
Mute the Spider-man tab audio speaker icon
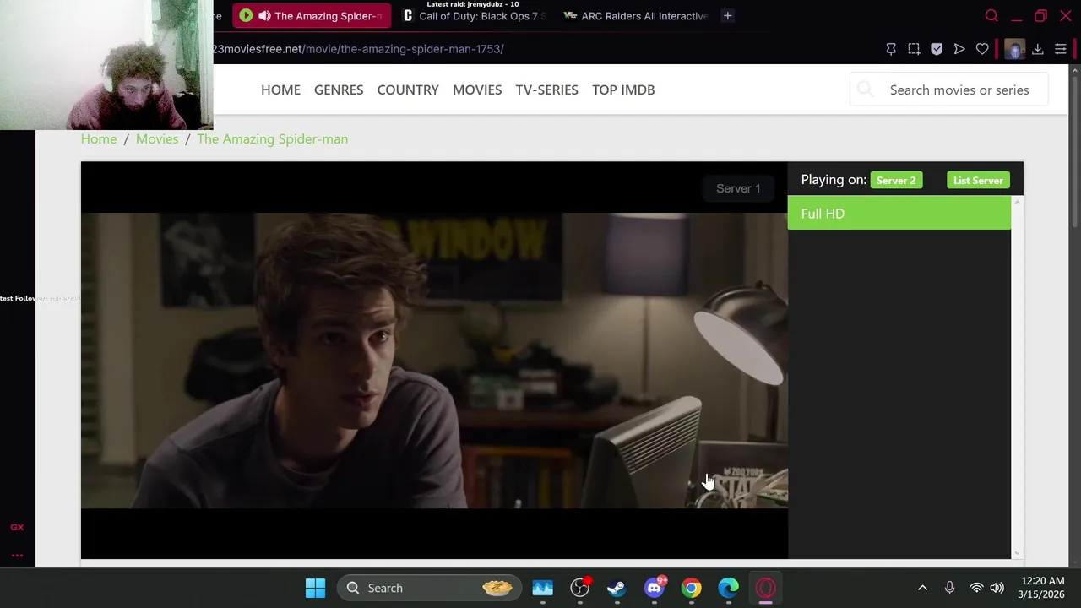tap(264, 16)
